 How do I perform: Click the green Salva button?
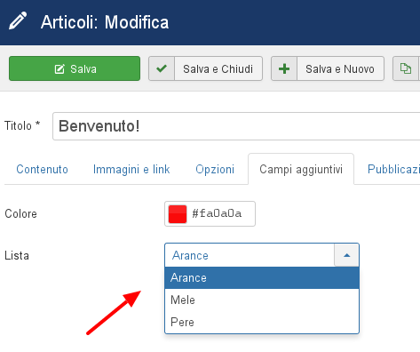[75, 68]
